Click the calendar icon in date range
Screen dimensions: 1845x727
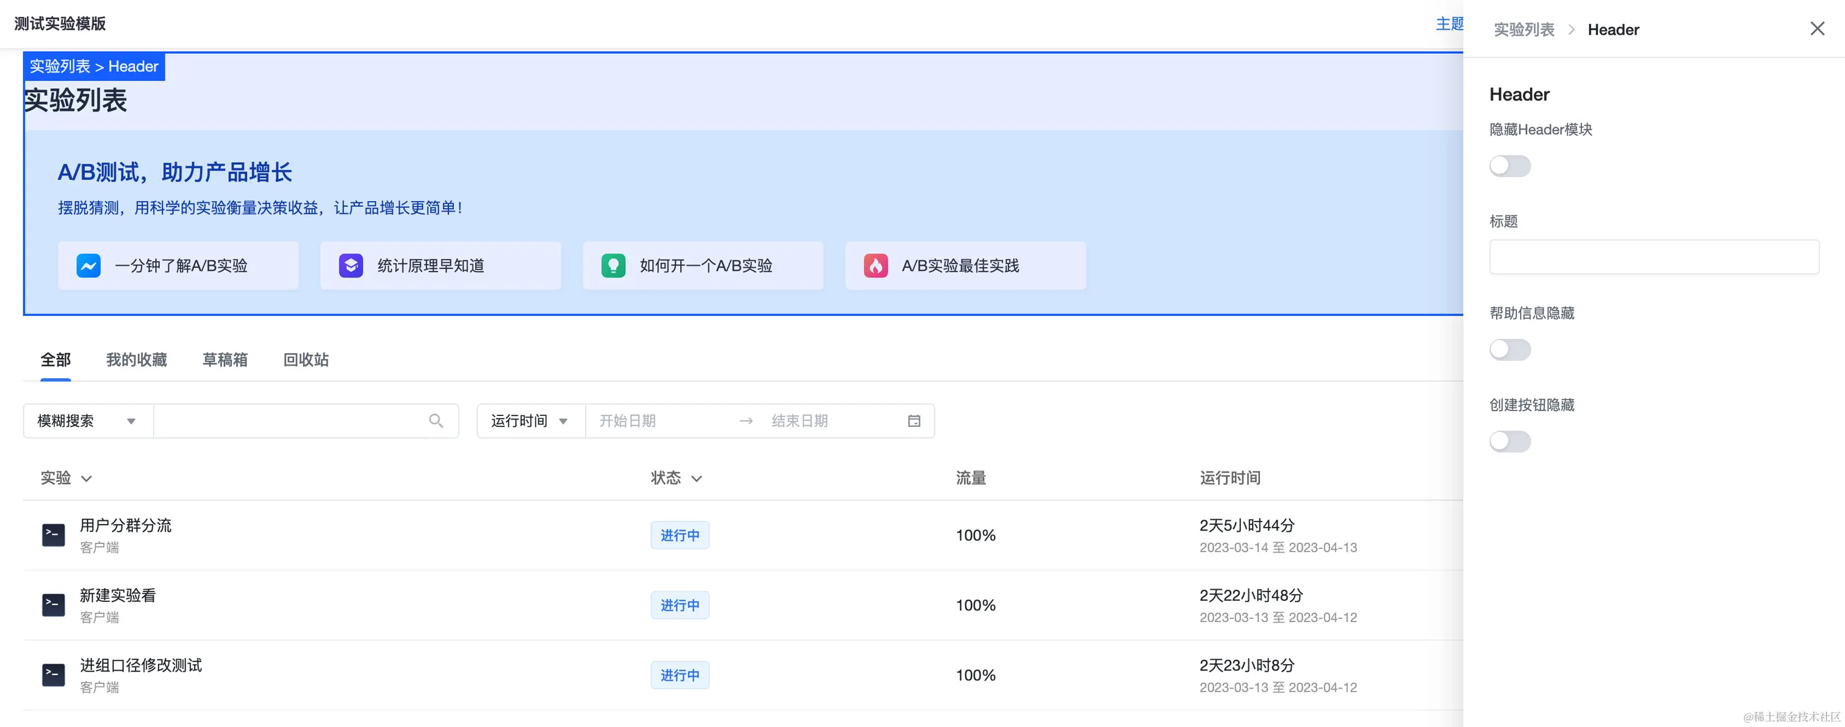914,421
